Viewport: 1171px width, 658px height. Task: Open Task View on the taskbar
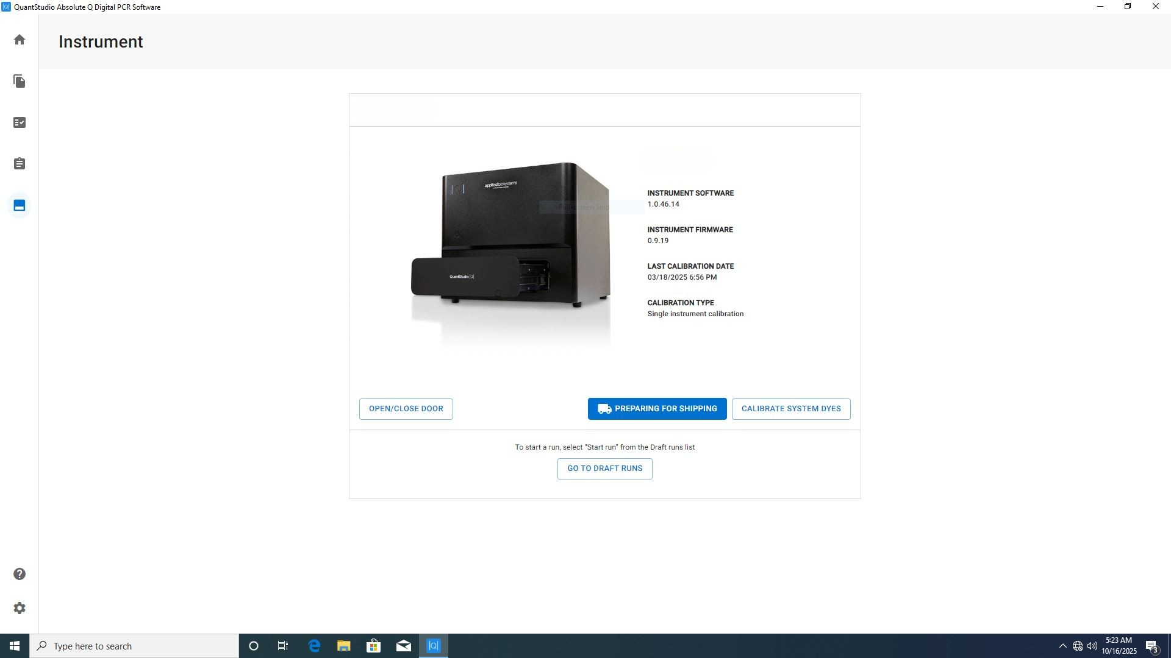283,646
